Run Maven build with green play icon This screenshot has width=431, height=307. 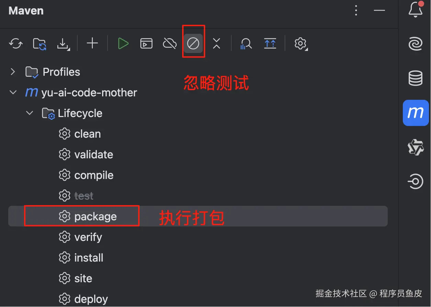[x=123, y=44]
